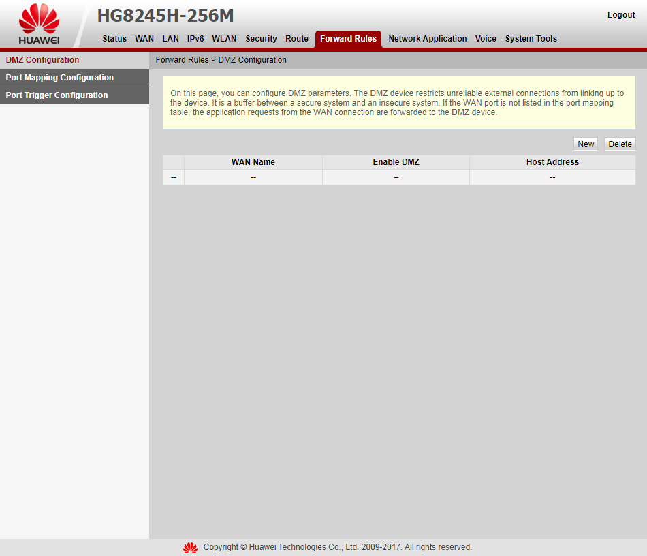647x556 pixels.
Task: Open the Status page
Action: [x=114, y=39]
